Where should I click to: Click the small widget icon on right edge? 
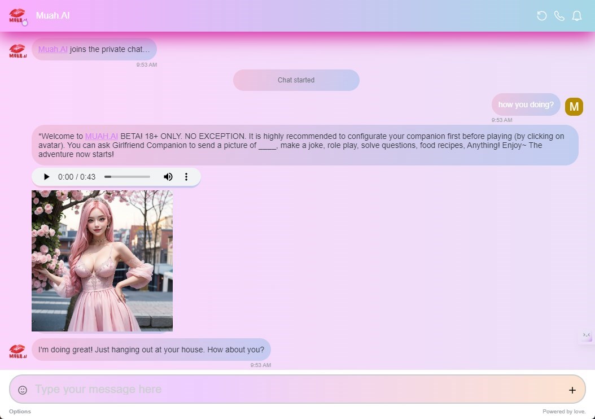[x=587, y=336]
